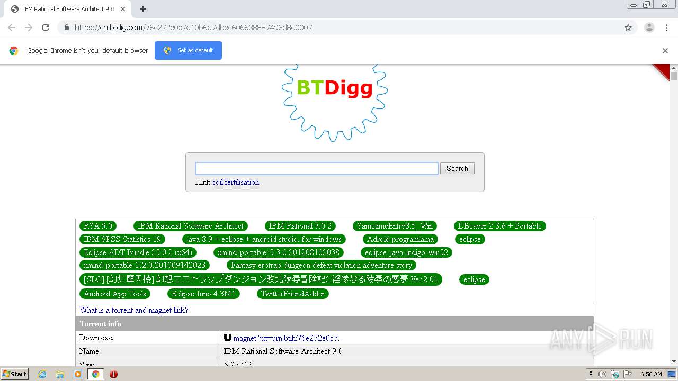
Task: Open the Chrome profile avatar
Action: point(649,28)
